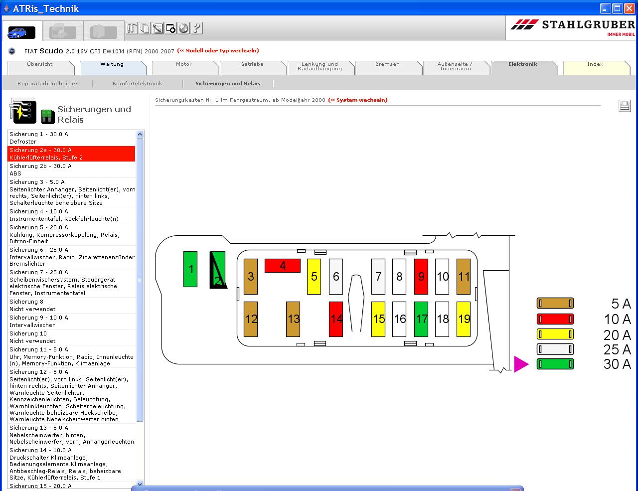This screenshot has width=638, height=491.
Task: Click the printer icon
Action: click(625, 106)
